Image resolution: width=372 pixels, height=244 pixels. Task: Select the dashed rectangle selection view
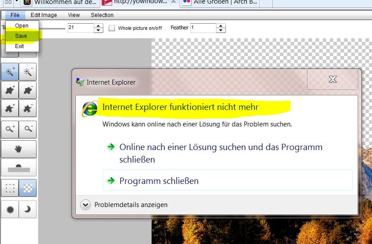pyautogui.click(x=10, y=188)
